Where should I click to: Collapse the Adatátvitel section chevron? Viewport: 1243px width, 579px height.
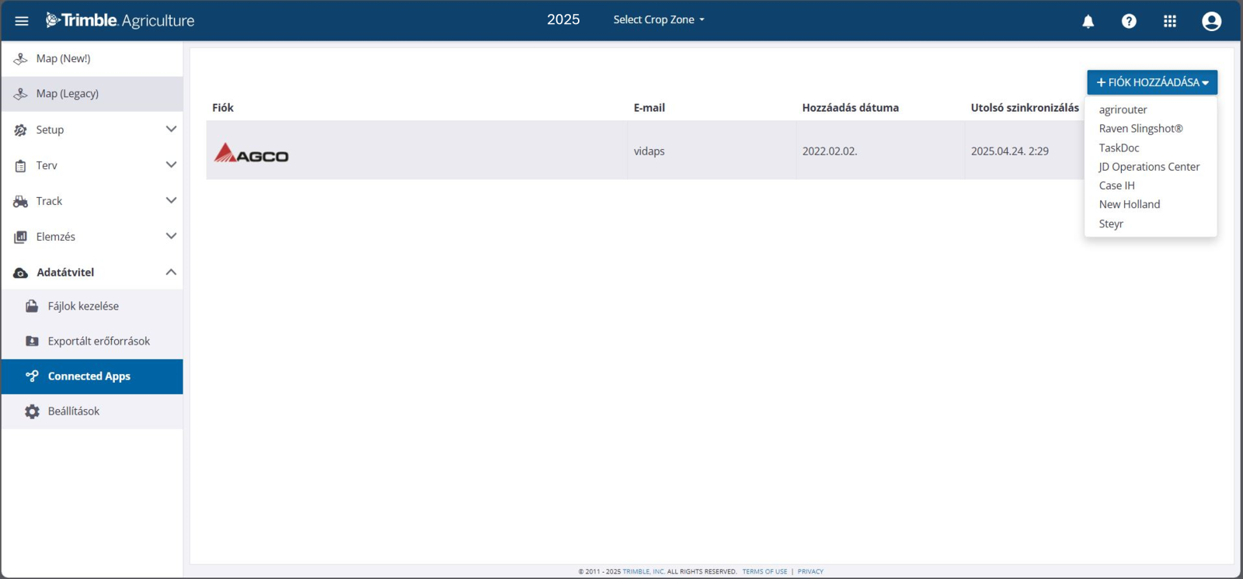click(x=171, y=272)
